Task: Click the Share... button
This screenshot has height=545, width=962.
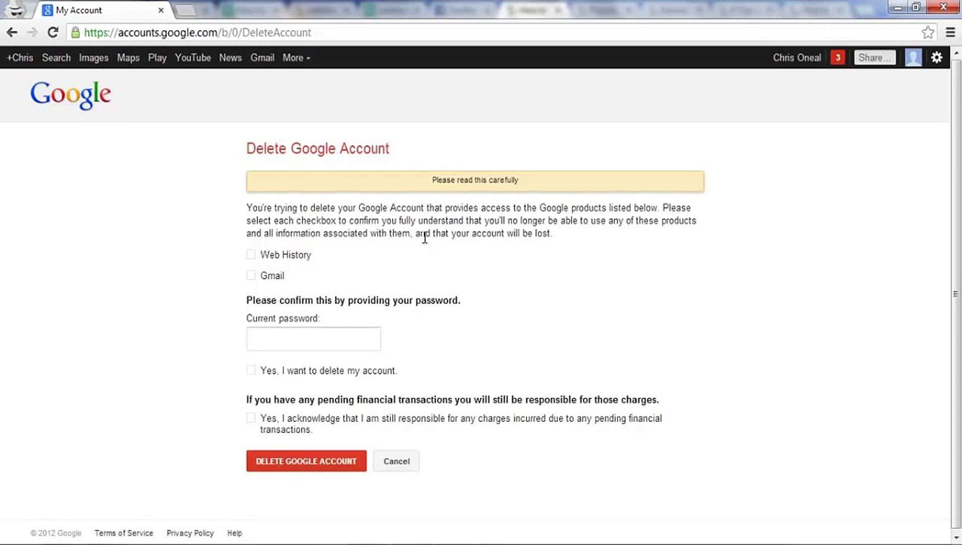Action: (x=875, y=58)
